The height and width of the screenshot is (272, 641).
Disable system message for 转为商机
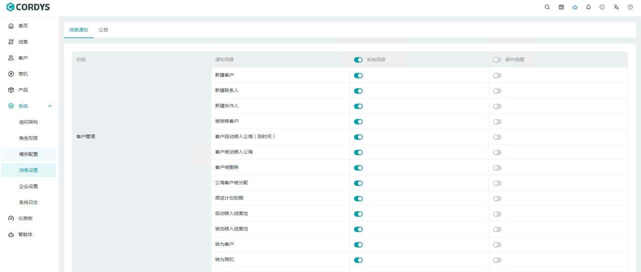(x=358, y=260)
